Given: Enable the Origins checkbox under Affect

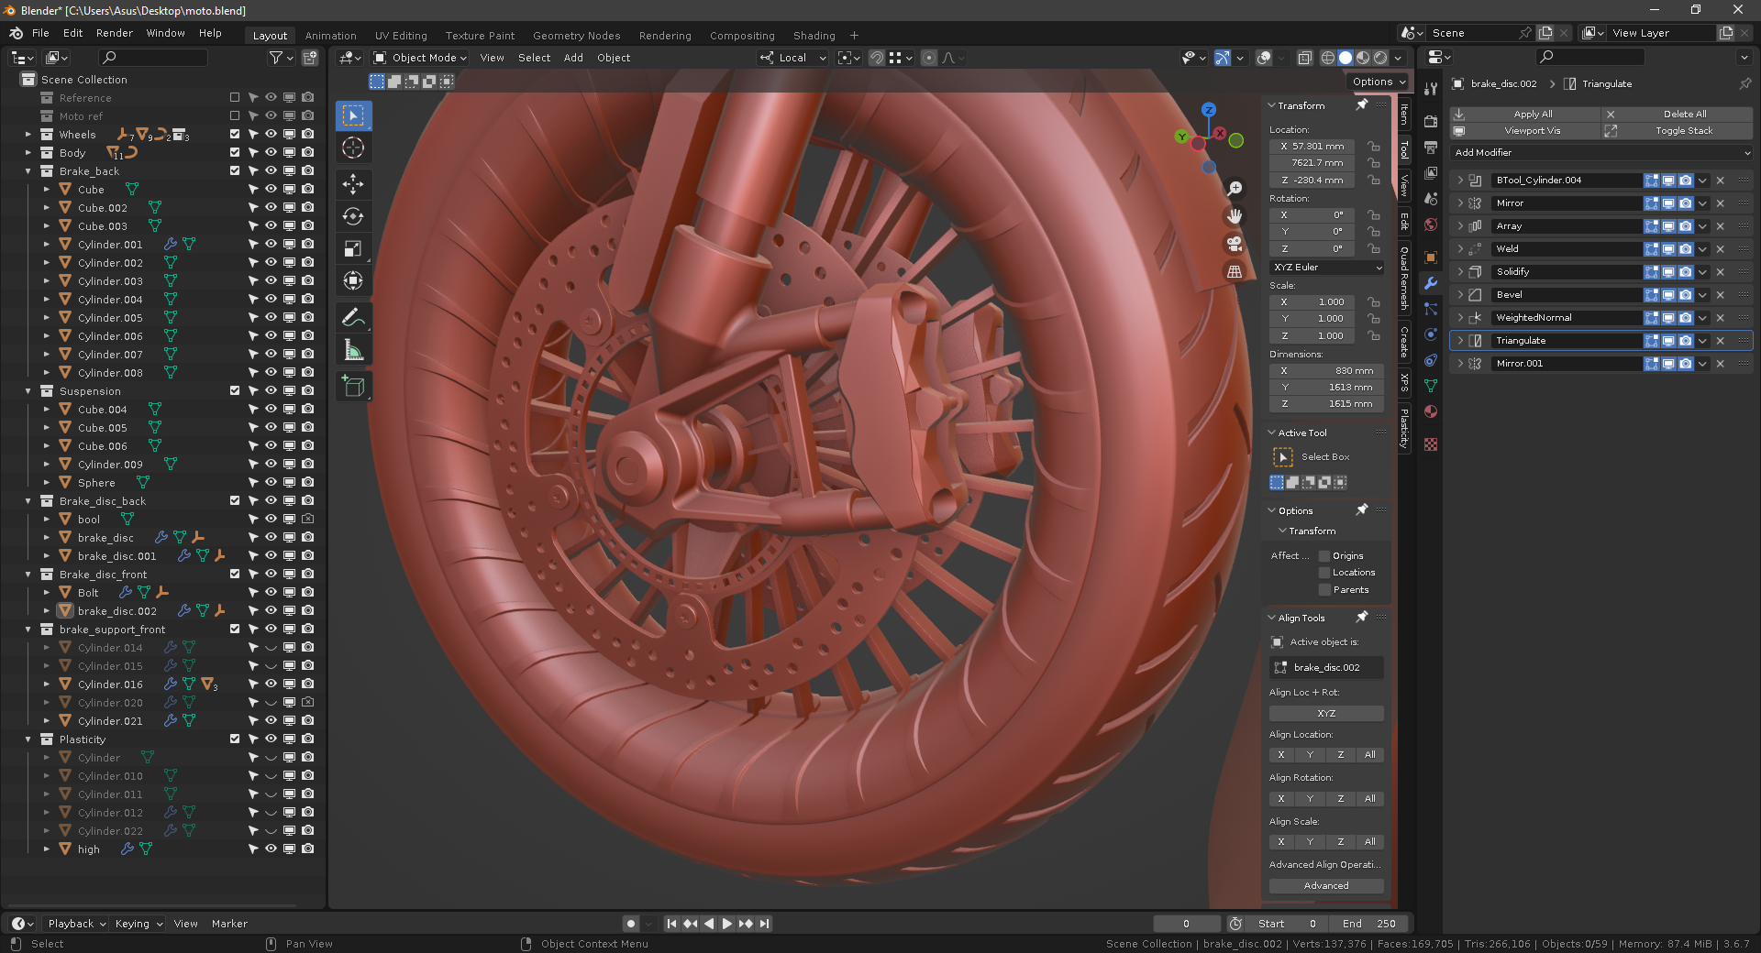Looking at the screenshot, I should point(1324,556).
